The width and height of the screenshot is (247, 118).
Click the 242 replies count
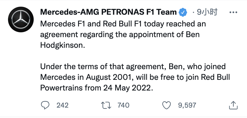click(63, 105)
